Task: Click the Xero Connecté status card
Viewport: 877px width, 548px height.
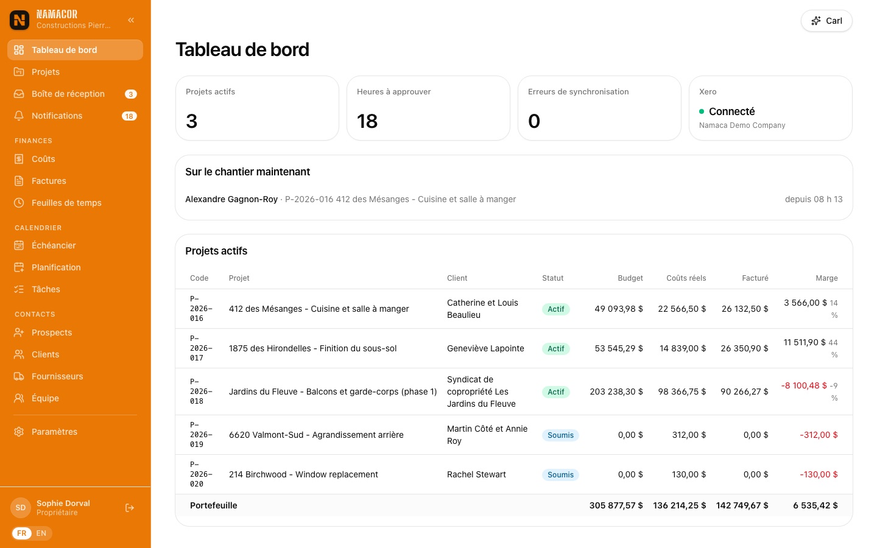Action: coord(770,108)
